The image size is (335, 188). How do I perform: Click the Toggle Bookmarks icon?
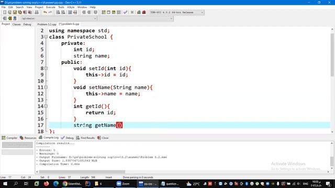pyautogui.click(x=9, y=19)
